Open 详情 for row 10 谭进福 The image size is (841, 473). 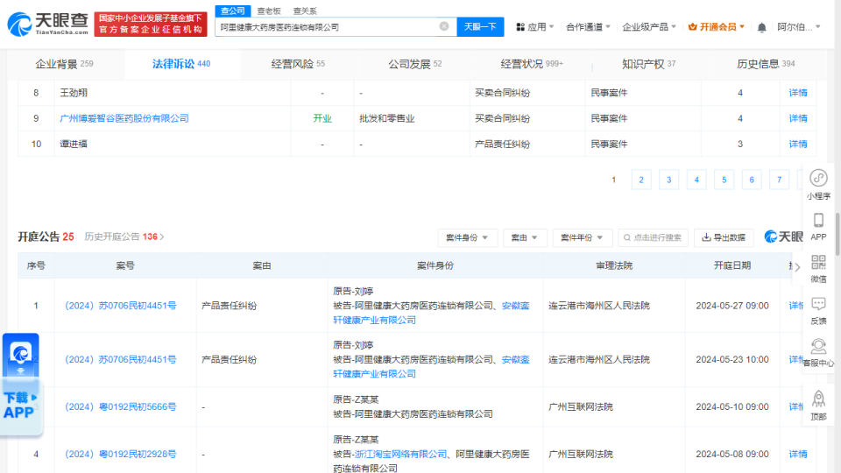[x=798, y=144]
